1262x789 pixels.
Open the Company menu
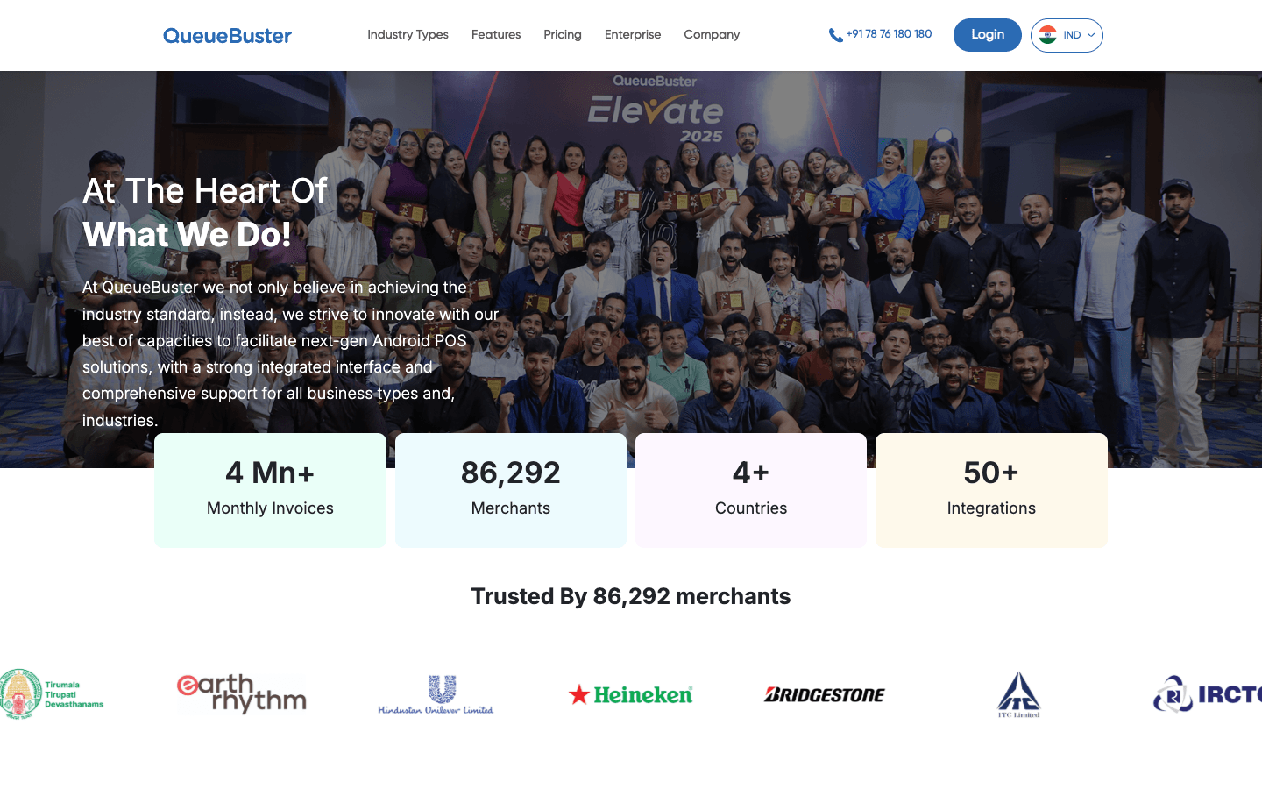point(712,35)
